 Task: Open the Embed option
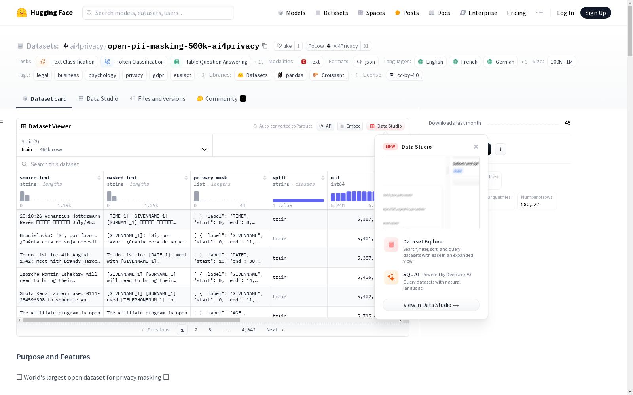tap(350, 126)
